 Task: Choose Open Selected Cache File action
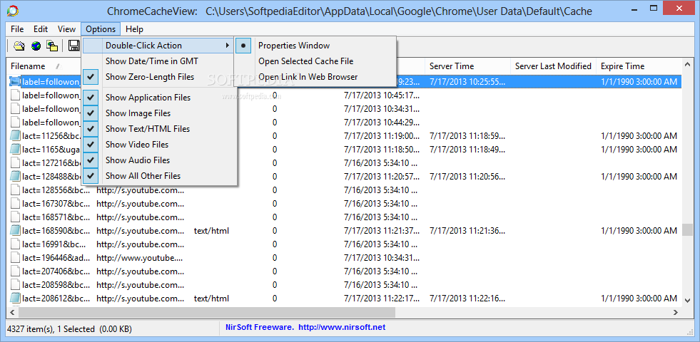pyautogui.click(x=315, y=61)
